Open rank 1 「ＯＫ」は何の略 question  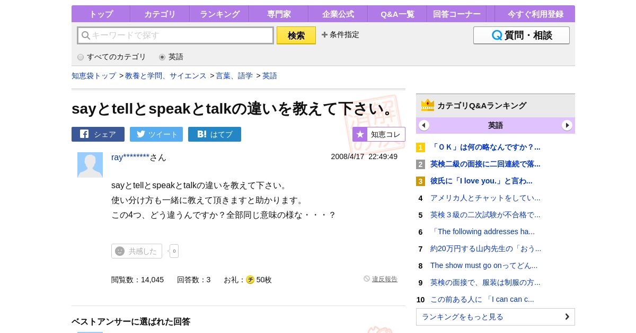tap(485, 147)
